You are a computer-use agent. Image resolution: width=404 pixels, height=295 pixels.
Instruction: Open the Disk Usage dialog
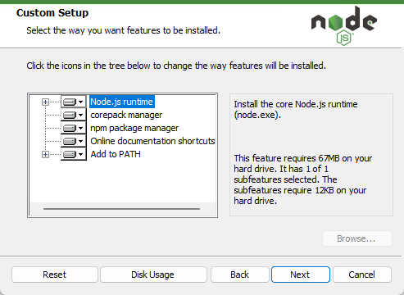tap(153, 275)
